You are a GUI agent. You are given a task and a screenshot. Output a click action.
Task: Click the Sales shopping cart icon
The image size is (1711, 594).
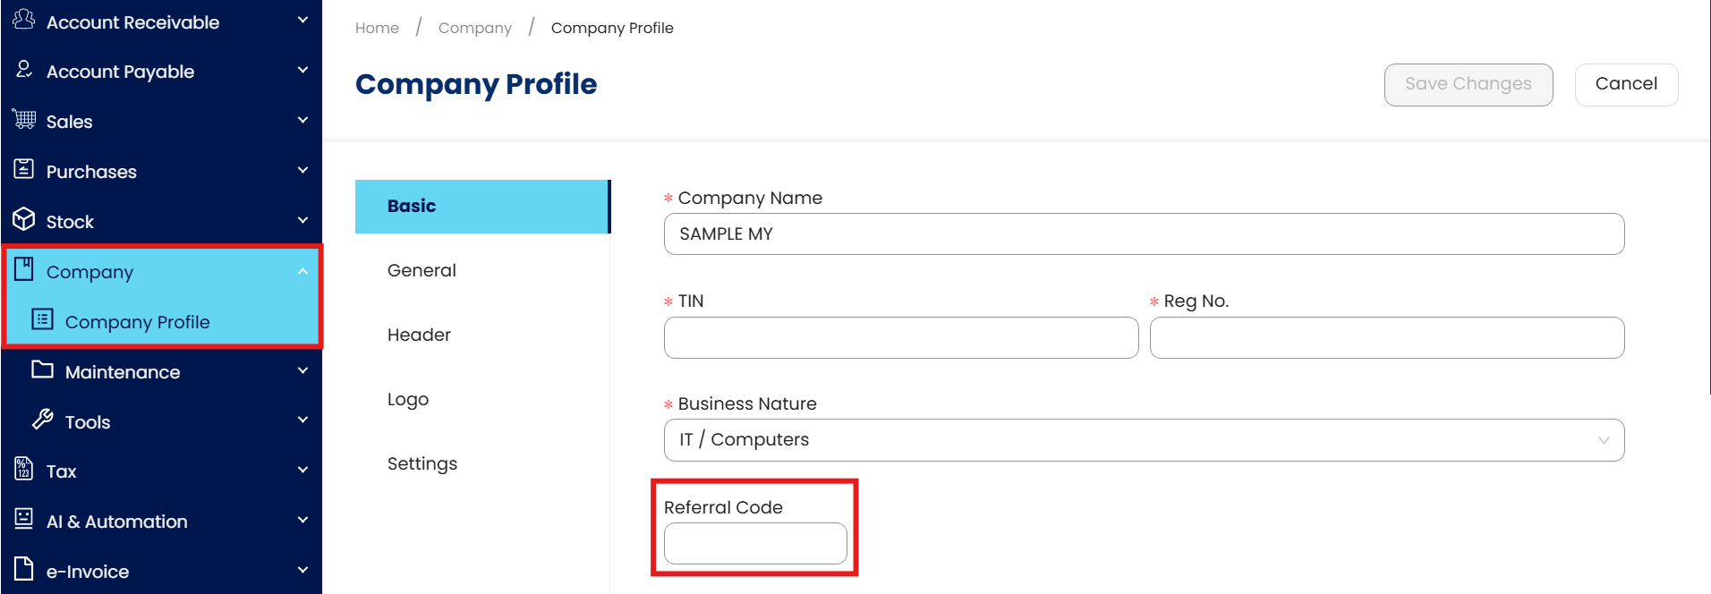tap(24, 119)
